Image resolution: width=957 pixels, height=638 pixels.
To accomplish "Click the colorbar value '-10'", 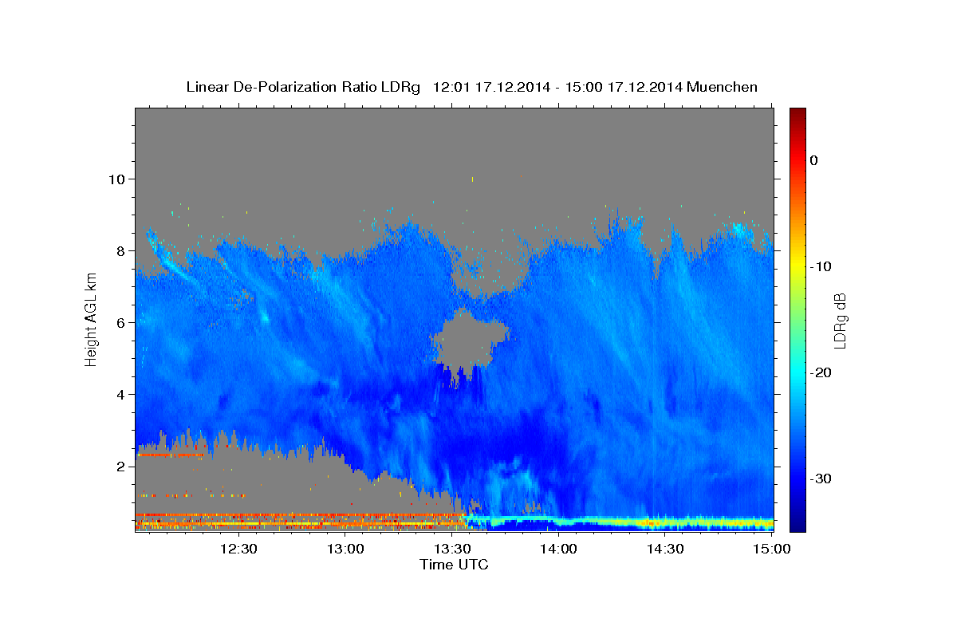I will [821, 266].
